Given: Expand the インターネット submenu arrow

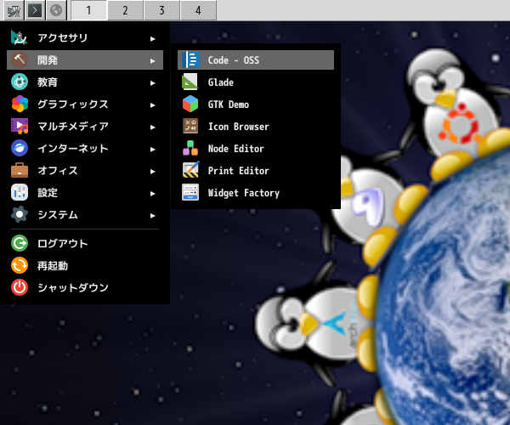Looking at the screenshot, I should pyautogui.click(x=152, y=150).
